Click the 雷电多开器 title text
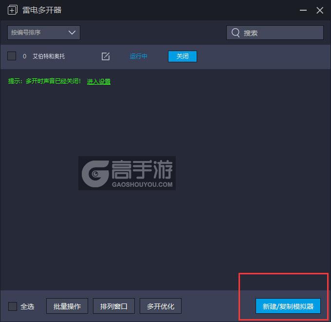This screenshot has height=322, width=331. pyautogui.click(x=42, y=10)
